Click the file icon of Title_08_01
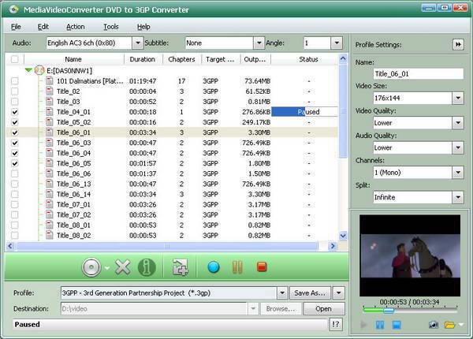Screen dimensions: 473x339 click(x=50, y=225)
